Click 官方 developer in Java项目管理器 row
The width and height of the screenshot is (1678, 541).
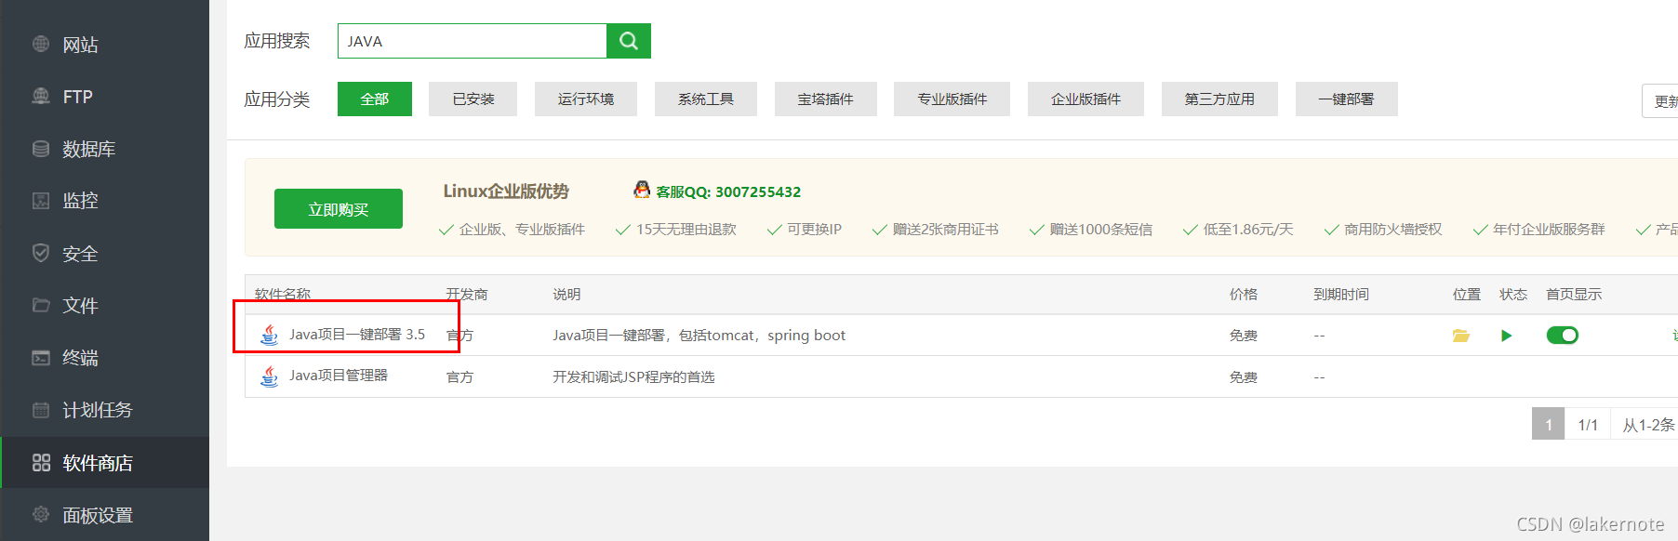click(459, 376)
